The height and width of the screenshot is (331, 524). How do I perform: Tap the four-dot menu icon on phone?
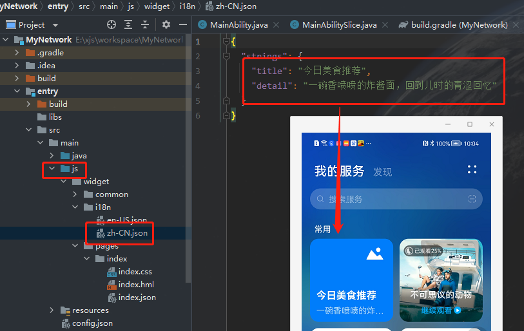[472, 169]
